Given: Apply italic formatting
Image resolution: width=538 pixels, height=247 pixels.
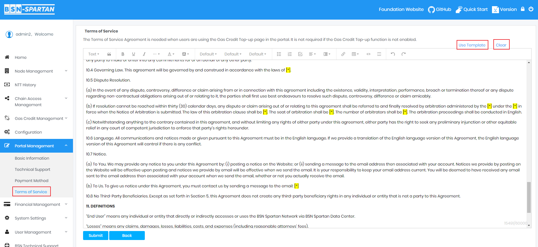Looking at the screenshot, I should (x=144, y=54).
